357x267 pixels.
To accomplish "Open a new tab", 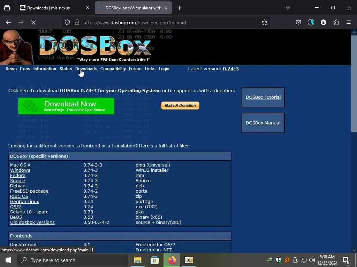I will coord(180,8).
